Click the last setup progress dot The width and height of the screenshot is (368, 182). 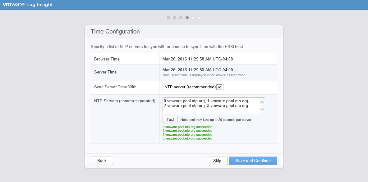tap(200, 18)
